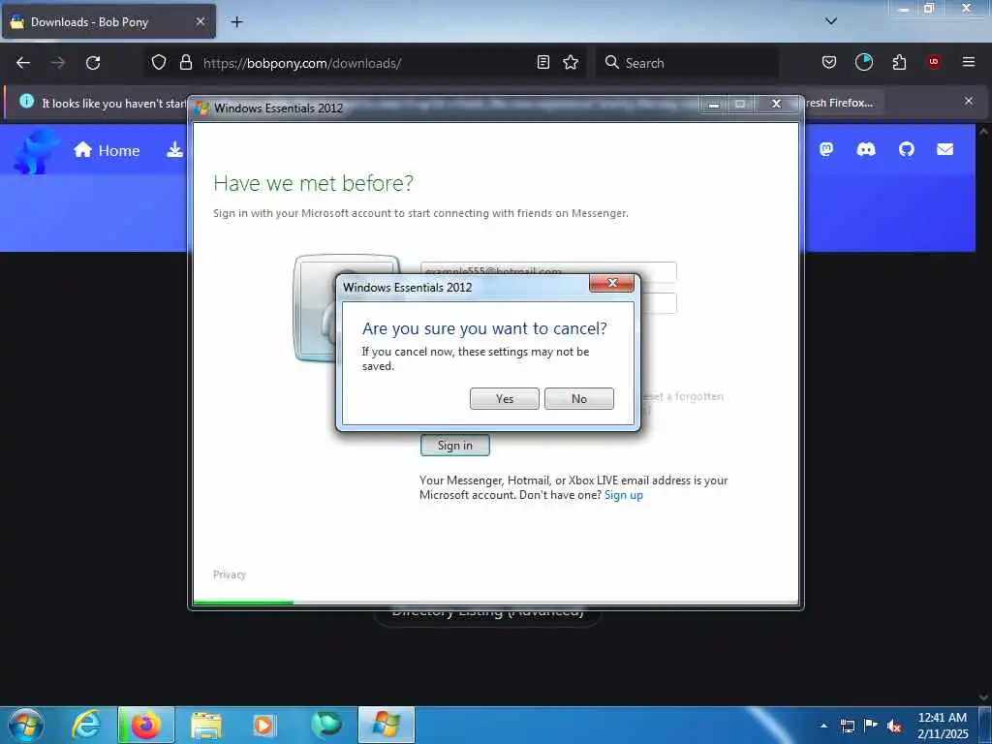The height and width of the screenshot is (744, 992).
Task: Open the Mastodon icon on site header
Action: click(826, 149)
